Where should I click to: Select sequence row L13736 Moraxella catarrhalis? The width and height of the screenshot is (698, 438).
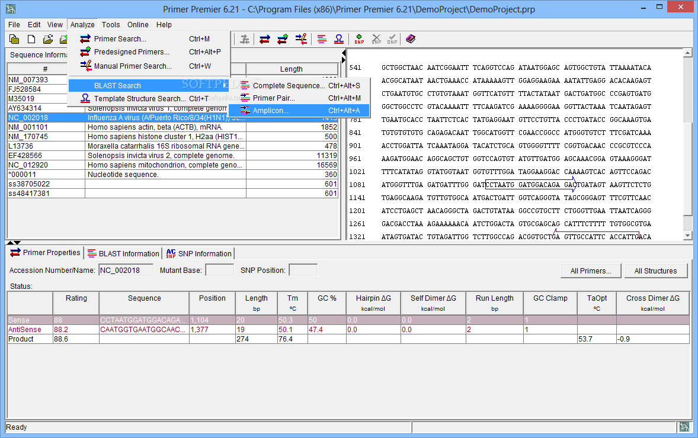[172, 146]
